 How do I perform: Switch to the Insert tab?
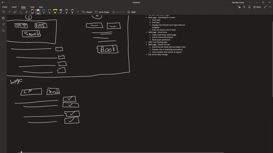[14, 7]
